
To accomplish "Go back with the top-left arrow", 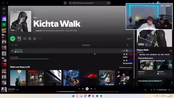I will (8, 3).
